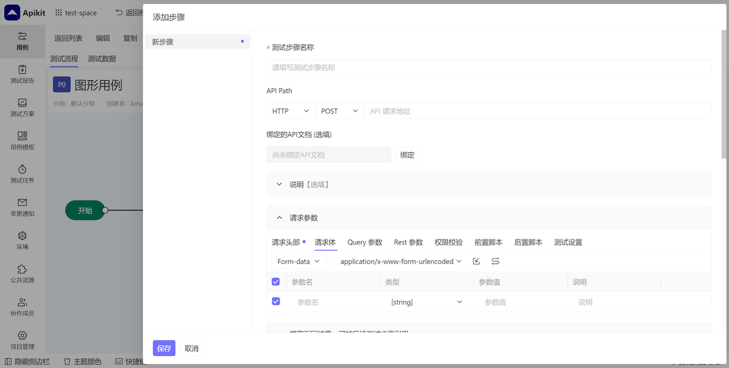
Task: Click the 绑定 button
Action: (407, 155)
